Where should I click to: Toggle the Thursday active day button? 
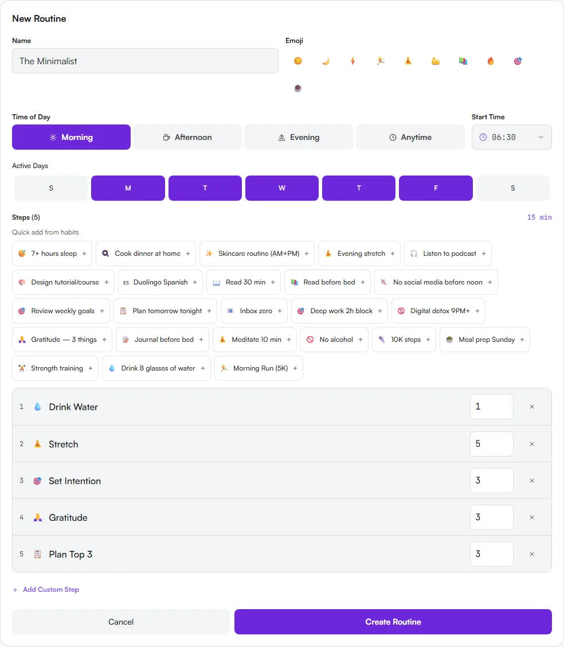(359, 188)
